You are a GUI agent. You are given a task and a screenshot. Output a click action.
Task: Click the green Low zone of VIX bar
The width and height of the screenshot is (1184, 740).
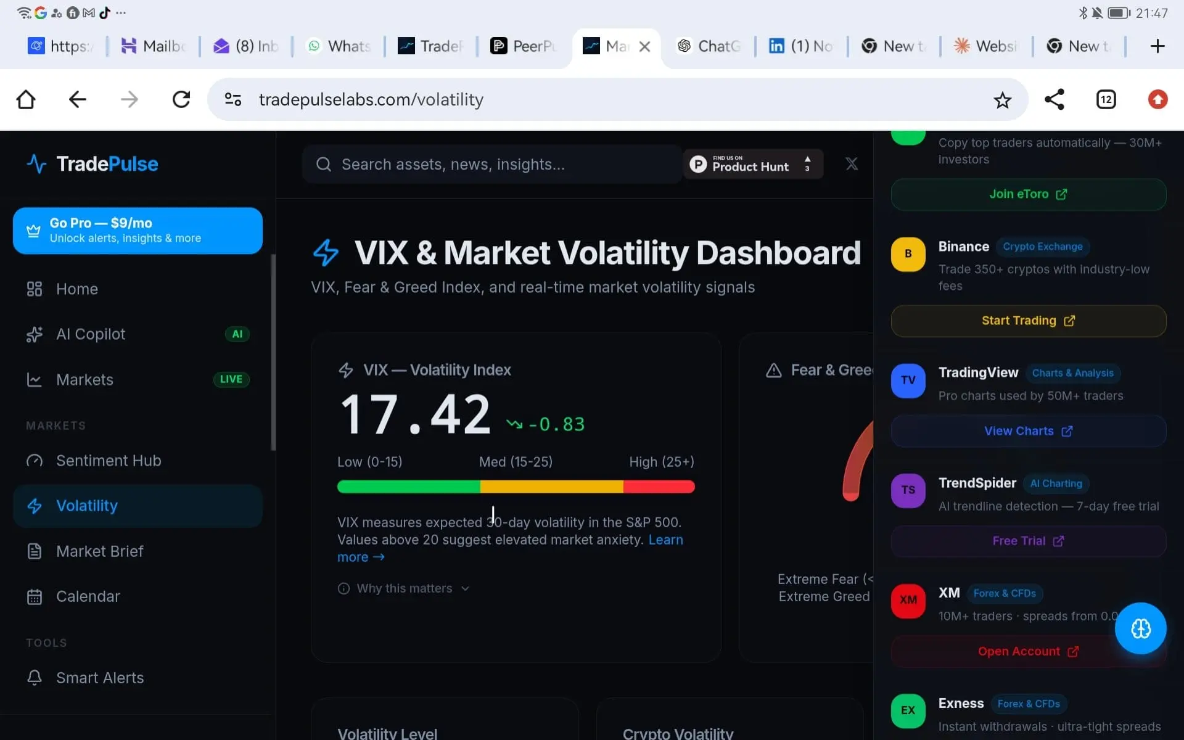[409, 487]
